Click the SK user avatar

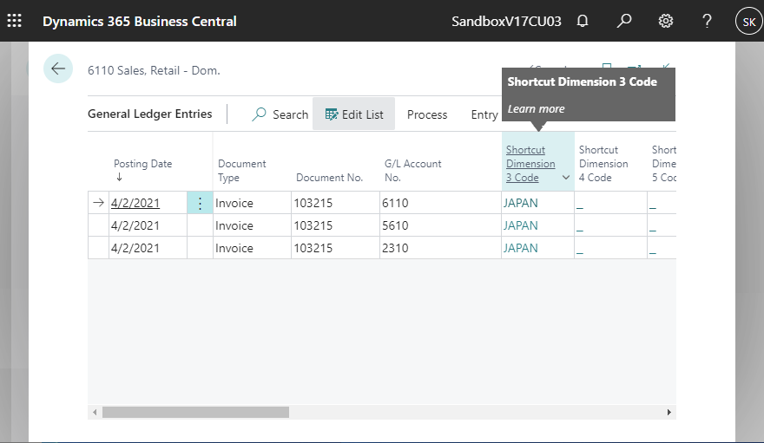pyautogui.click(x=748, y=21)
